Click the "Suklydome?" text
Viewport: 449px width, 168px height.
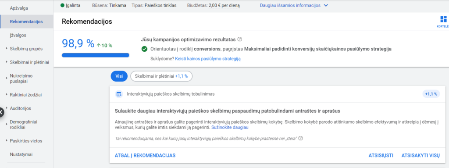coord(162,59)
